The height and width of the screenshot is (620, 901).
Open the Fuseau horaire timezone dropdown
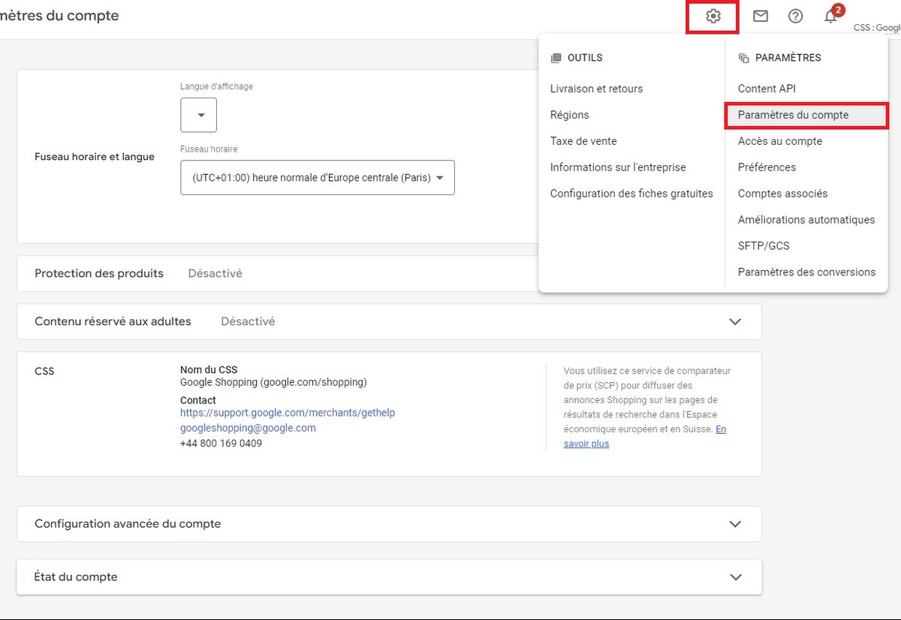coord(317,177)
